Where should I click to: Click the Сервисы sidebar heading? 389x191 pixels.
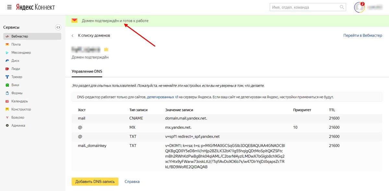(x=11, y=27)
